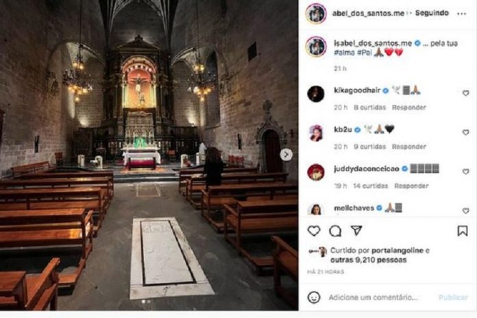Open the three-dot more options menu

click(x=461, y=14)
